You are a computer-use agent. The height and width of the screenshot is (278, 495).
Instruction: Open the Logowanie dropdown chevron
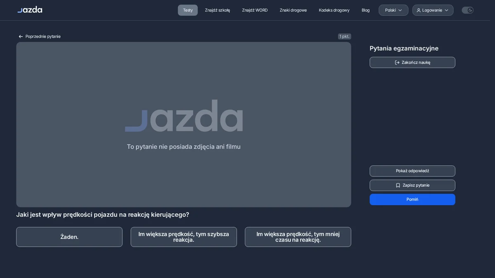446,10
